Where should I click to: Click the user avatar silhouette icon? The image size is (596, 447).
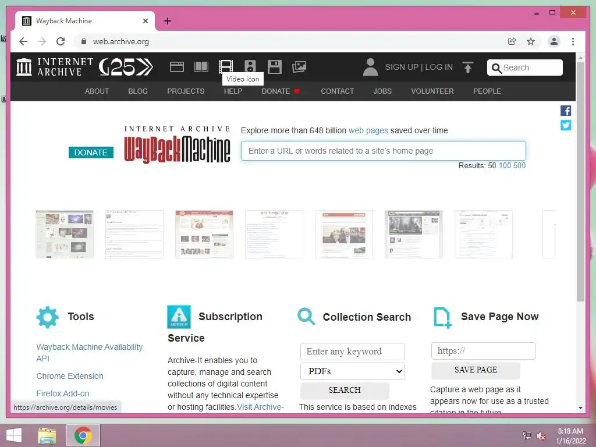(x=371, y=67)
